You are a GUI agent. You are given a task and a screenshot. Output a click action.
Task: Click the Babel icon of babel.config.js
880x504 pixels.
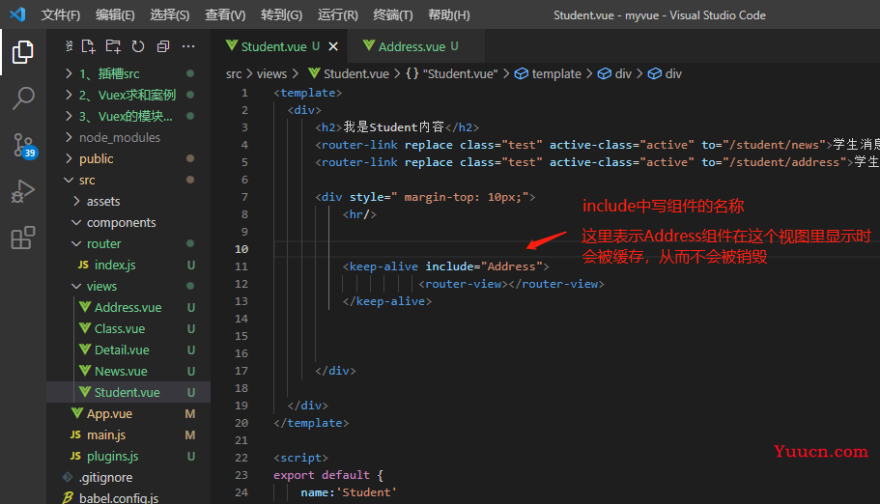click(x=68, y=498)
